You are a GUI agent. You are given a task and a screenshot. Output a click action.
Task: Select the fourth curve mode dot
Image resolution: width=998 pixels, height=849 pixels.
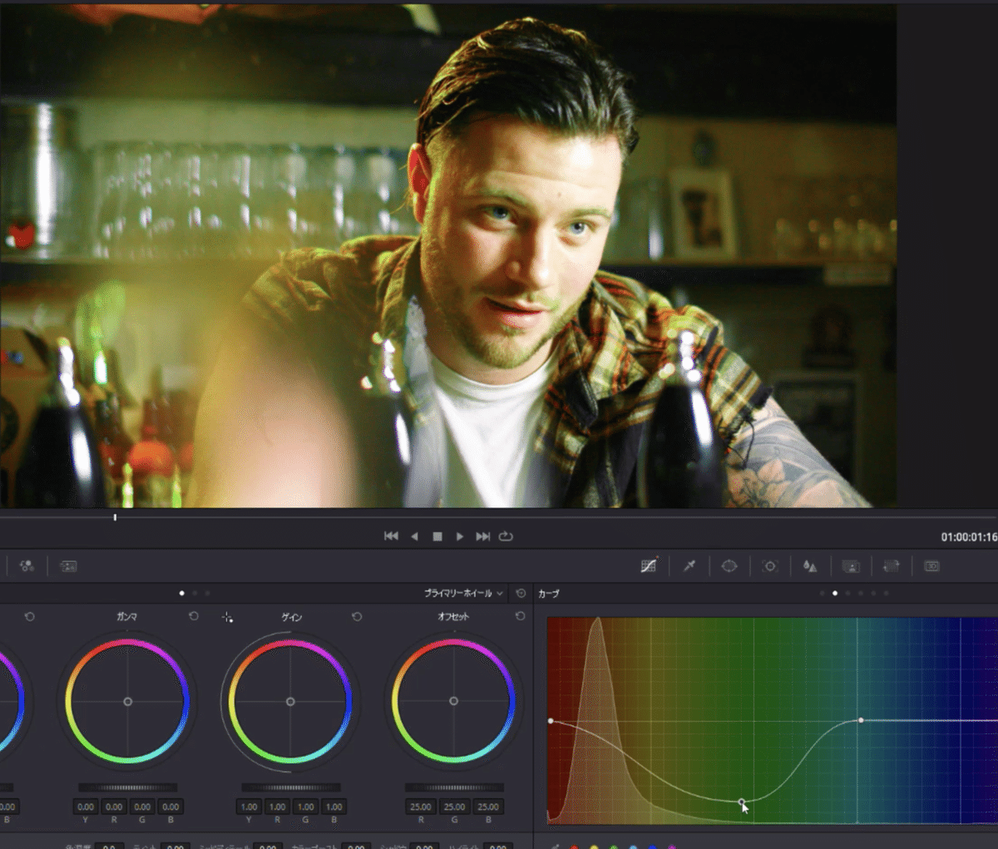pyautogui.click(x=861, y=593)
